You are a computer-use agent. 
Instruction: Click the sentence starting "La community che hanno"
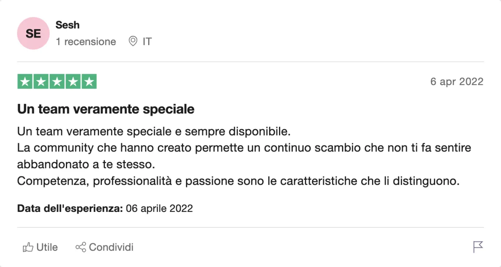pos(244,156)
